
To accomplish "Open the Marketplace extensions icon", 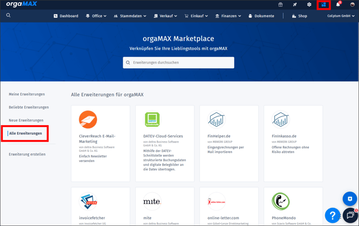I will coord(323,5).
